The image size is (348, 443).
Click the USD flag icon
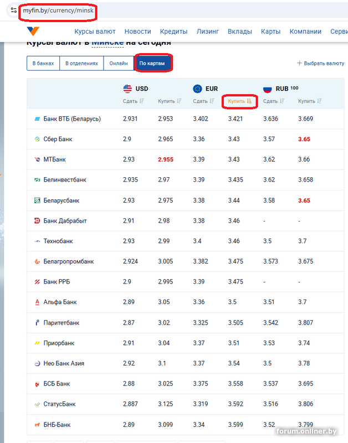[127, 89]
